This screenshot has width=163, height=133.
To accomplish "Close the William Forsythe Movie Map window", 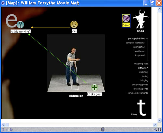I will coord(159,3).
